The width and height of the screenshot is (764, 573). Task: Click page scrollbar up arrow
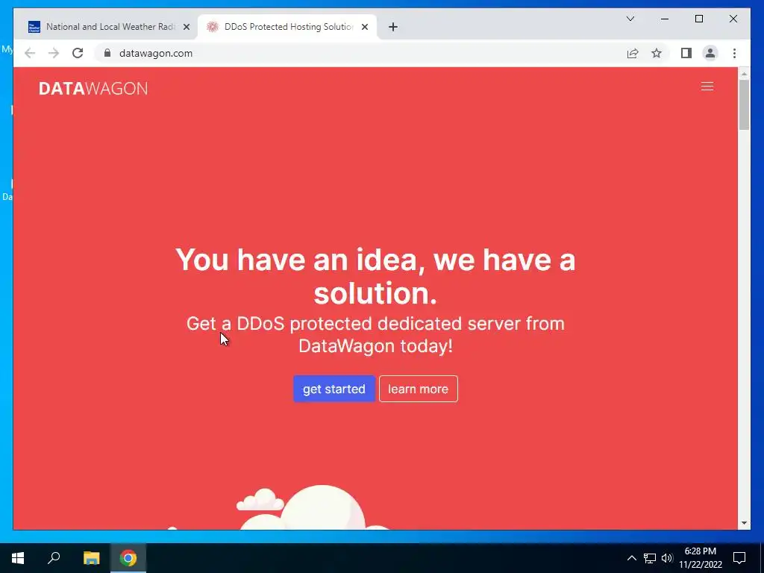[x=744, y=74]
